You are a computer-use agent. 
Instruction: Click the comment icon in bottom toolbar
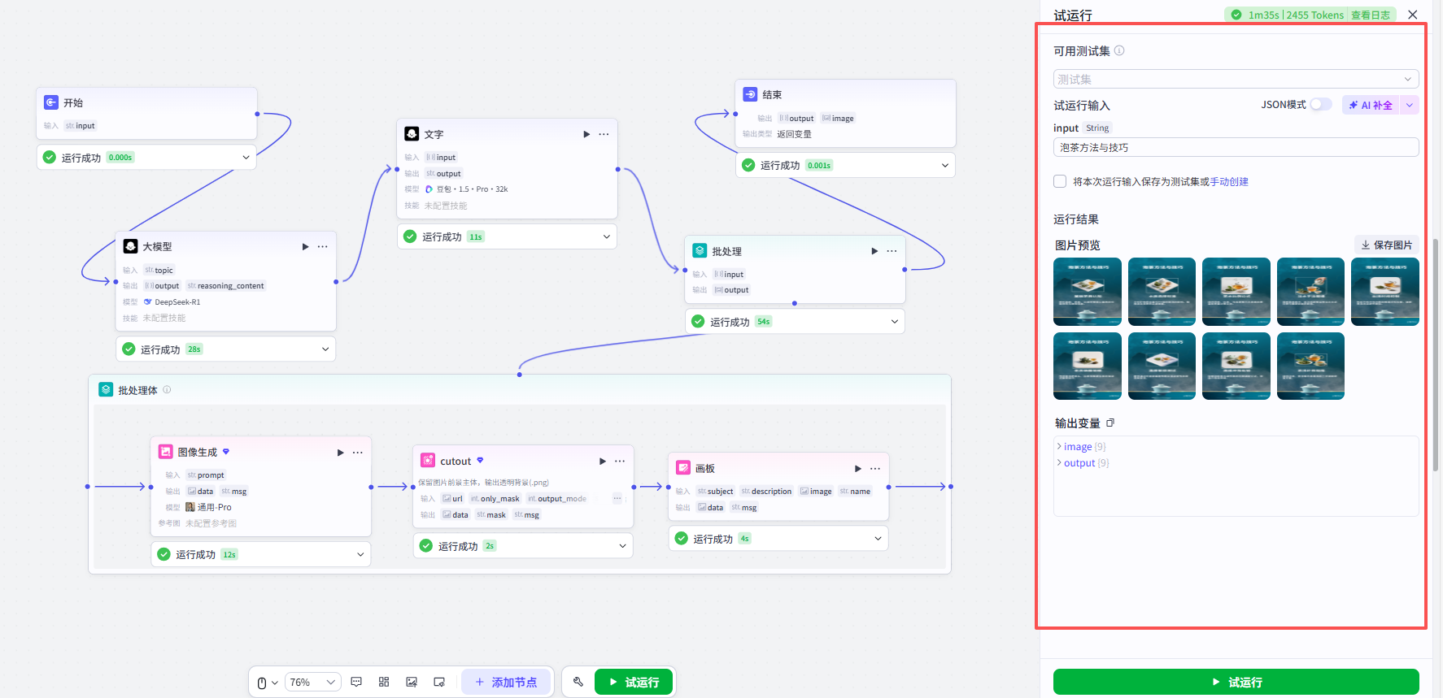[356, 682]
